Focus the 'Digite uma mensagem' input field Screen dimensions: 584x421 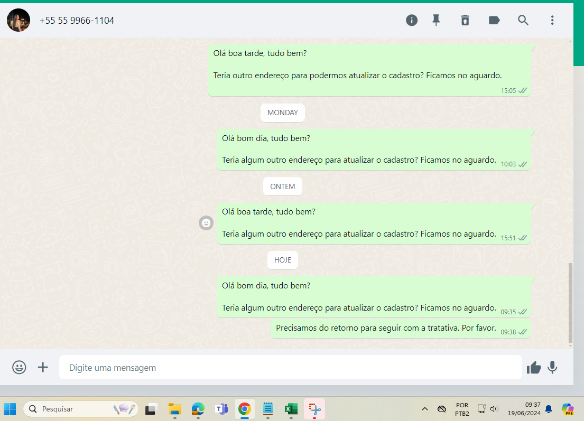click(x=290, y=368)
